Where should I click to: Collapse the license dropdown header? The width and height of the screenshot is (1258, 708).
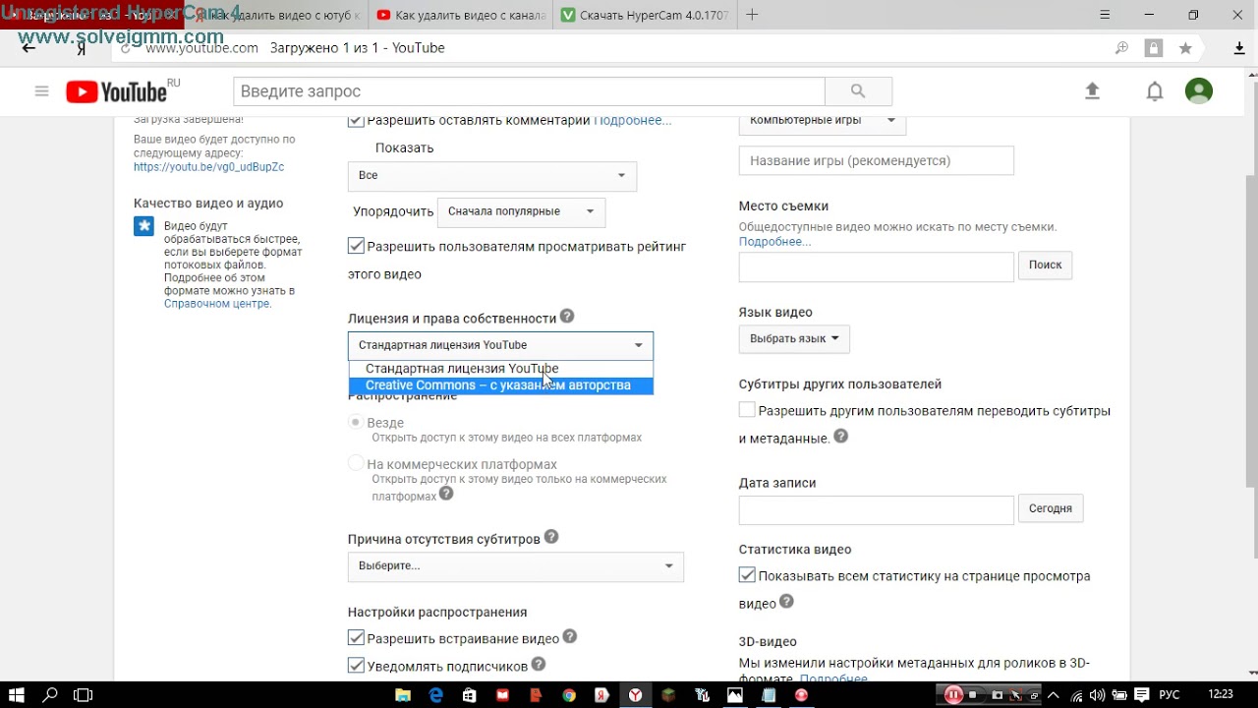pyautogui.click(x=500, y=345)
